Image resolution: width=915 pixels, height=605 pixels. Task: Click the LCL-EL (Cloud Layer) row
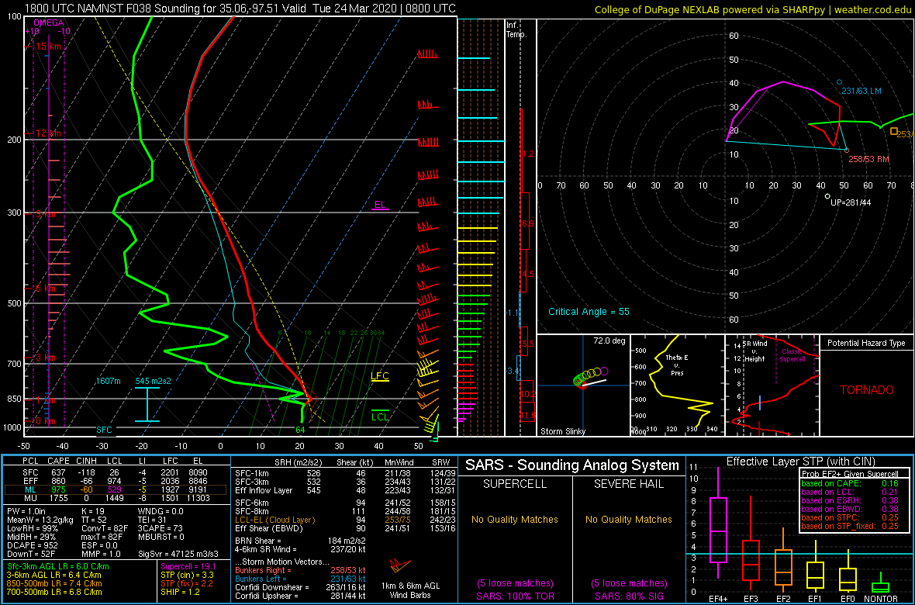click(x=343, y=520)
